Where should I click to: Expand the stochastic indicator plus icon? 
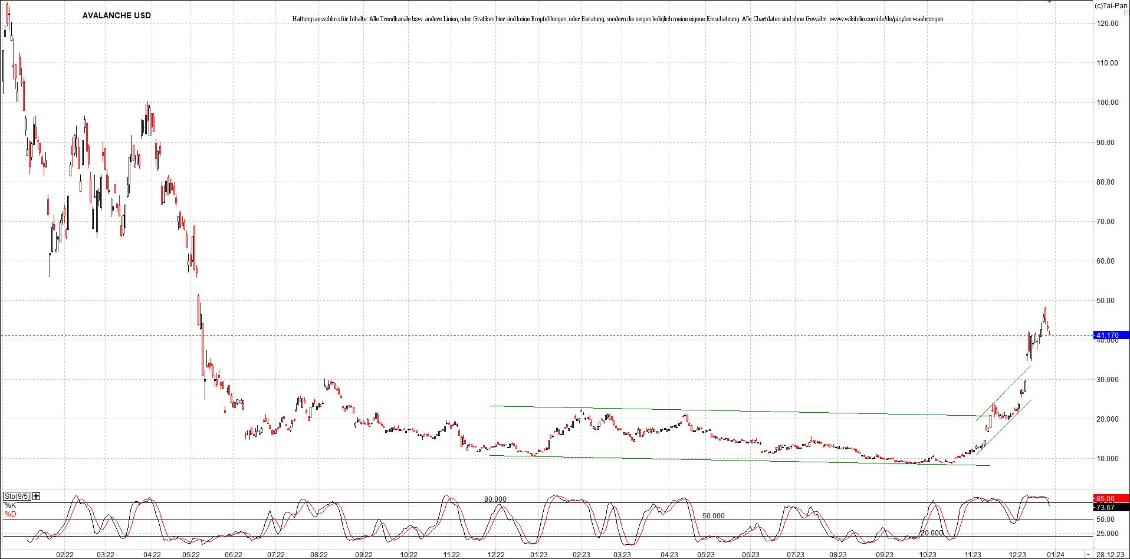click(x=37, y=496)
